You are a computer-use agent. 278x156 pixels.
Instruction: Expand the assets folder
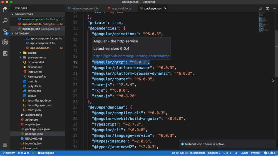[x=32, y=53]
